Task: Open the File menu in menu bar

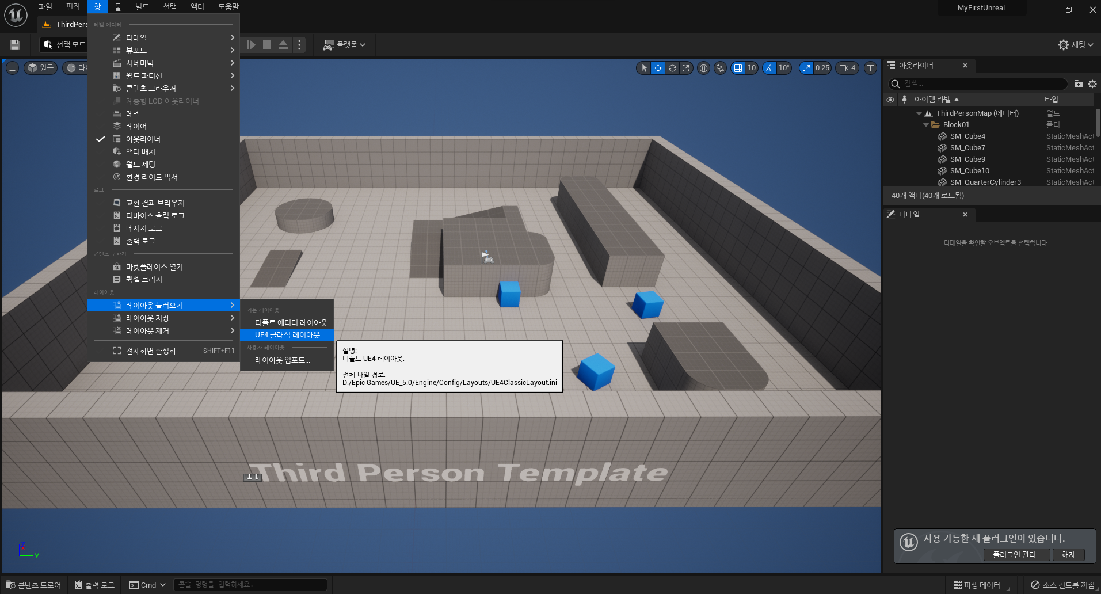Action: (x=45, y=7)
